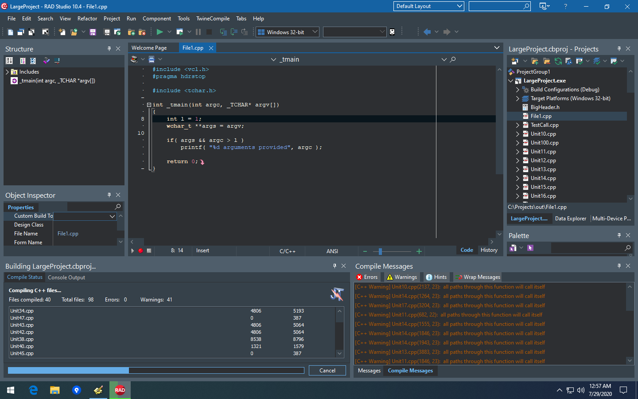Click the sort alphabetically icon in Structure panel
The image size is (638, 399).
click(x=9, y=61)
